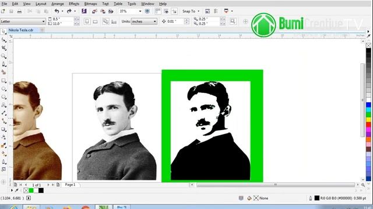Select the Page 1 tab

coord(70,185)
